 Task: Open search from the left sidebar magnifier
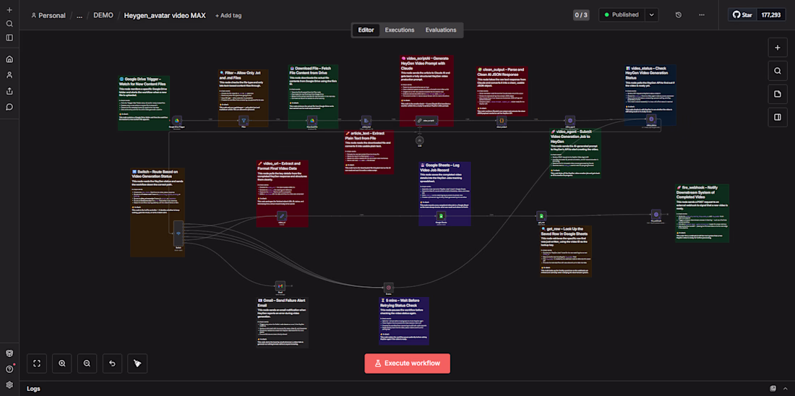pyautogui.click(x=9, y=23)
